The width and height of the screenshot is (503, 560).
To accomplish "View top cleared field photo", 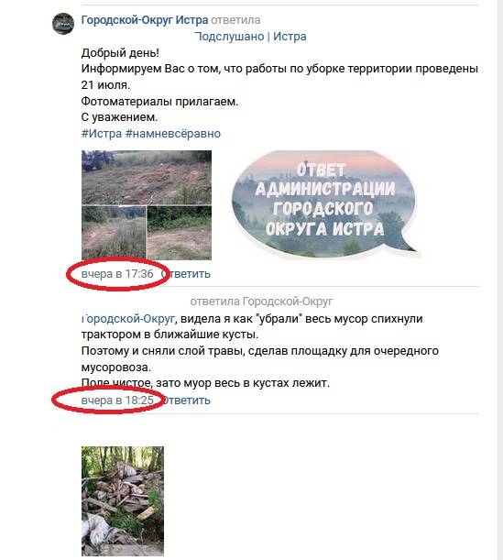I will coord(147,177).
